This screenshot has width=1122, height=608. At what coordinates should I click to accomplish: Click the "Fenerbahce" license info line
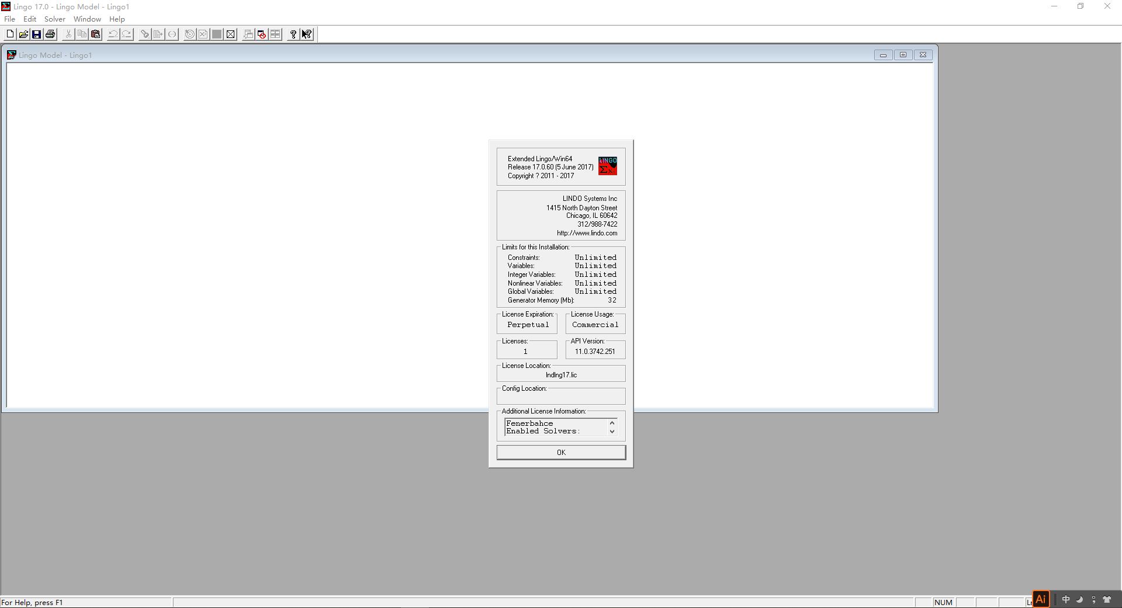point(529,423)
